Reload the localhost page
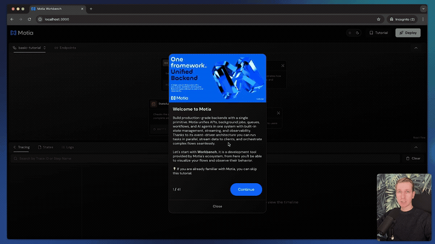Image resolution: width=435 pixels, height=244 pixels. tap(29, 19)
